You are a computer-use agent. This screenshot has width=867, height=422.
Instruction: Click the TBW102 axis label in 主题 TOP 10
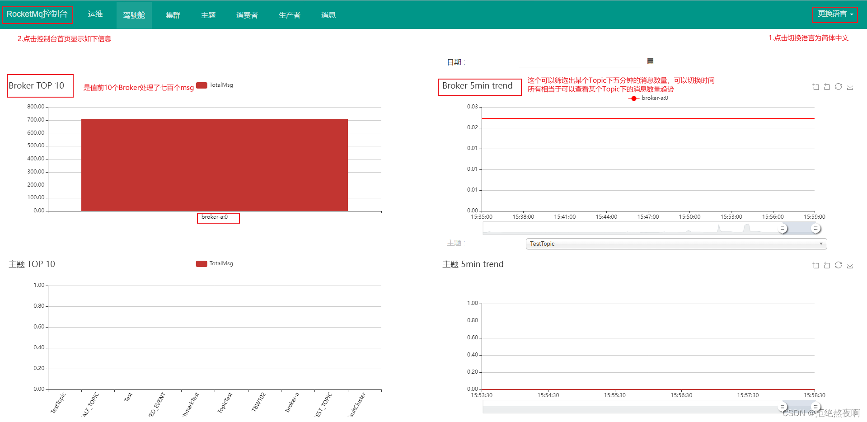coord(258,402)
